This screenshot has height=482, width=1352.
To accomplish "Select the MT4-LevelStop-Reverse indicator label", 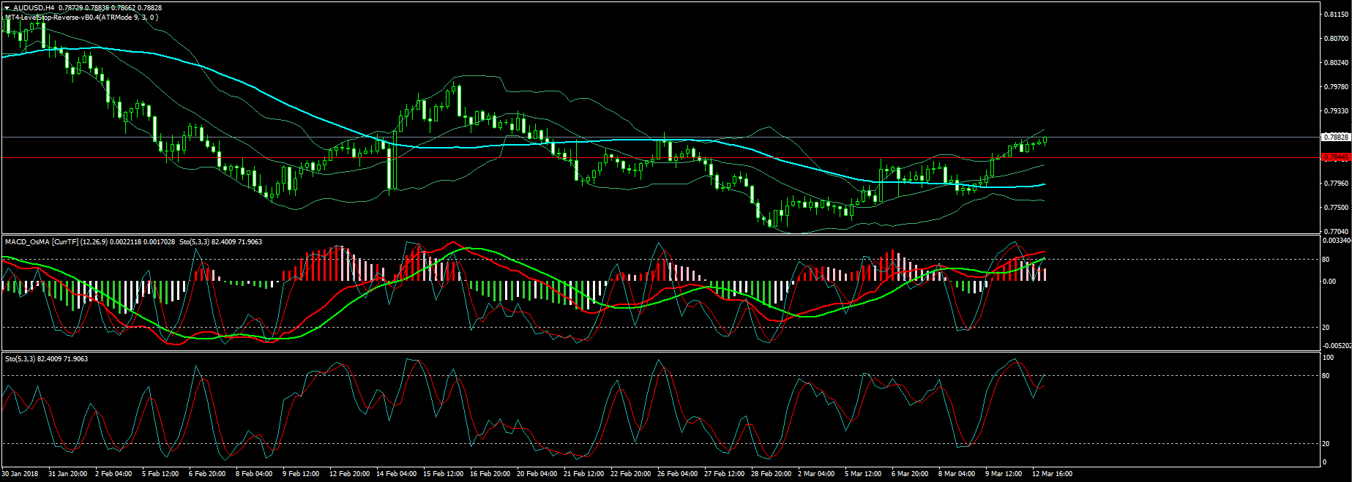I will (x=81, y=17).
